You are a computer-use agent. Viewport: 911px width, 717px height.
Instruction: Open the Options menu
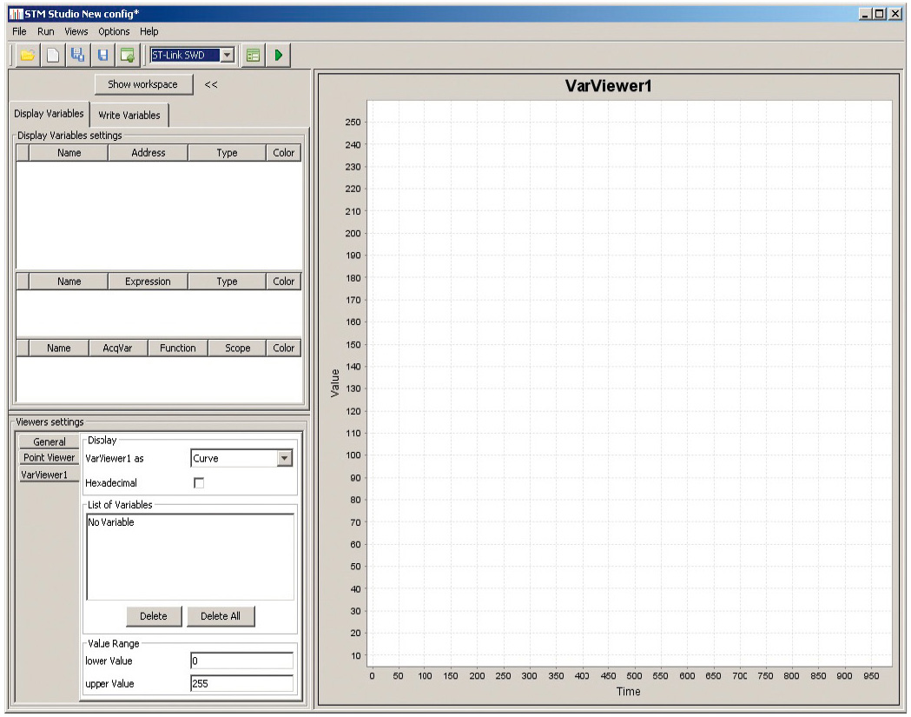point(114,31)
